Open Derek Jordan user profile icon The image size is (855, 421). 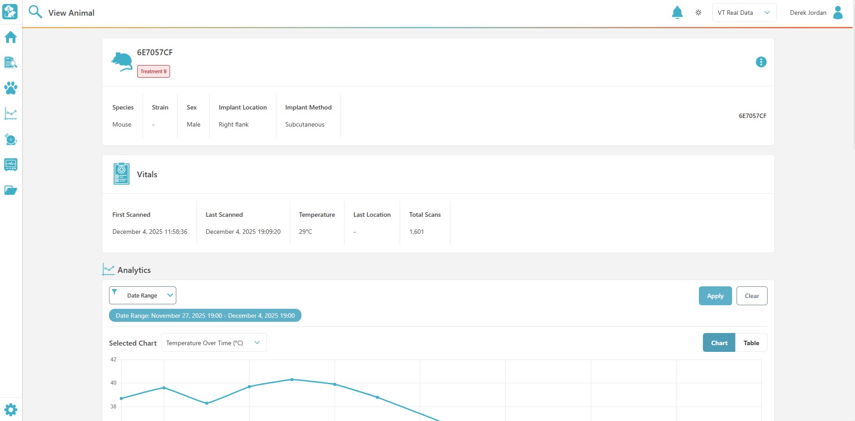838,13
